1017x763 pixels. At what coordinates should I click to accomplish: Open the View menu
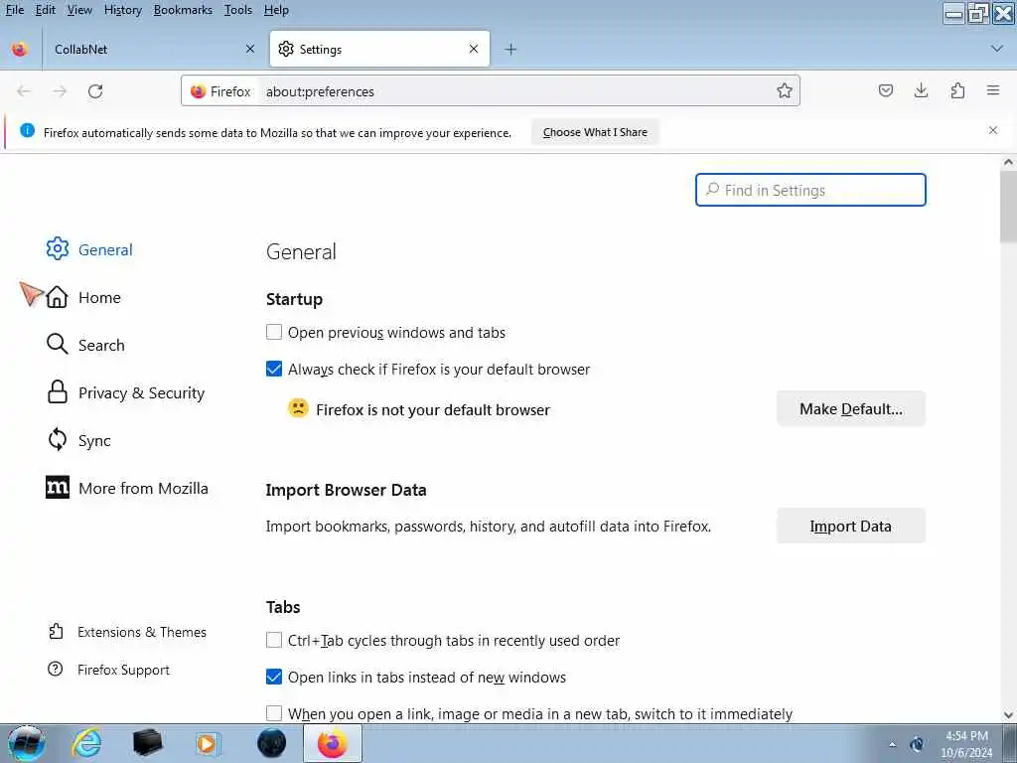[x=79, y=10]
